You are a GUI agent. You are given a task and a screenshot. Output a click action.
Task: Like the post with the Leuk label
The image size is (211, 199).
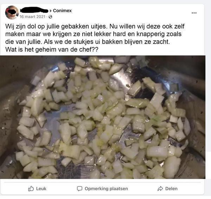[x=41, y=188]
